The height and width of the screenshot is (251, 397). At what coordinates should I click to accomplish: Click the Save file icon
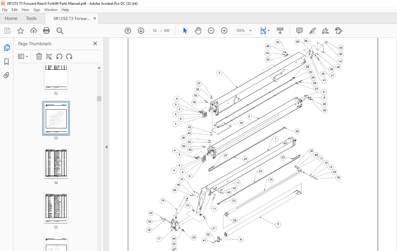point(7,31)
